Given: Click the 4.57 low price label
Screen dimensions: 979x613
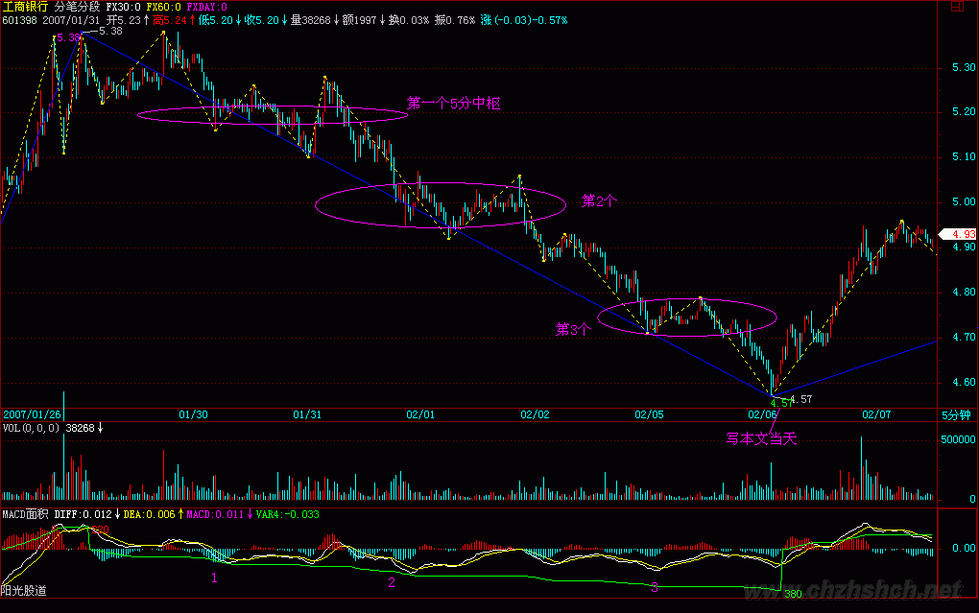Looking at the screenshot, I should pos(801,400).
